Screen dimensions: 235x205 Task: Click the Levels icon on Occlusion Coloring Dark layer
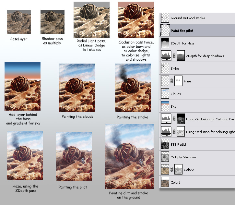(166, 119)
